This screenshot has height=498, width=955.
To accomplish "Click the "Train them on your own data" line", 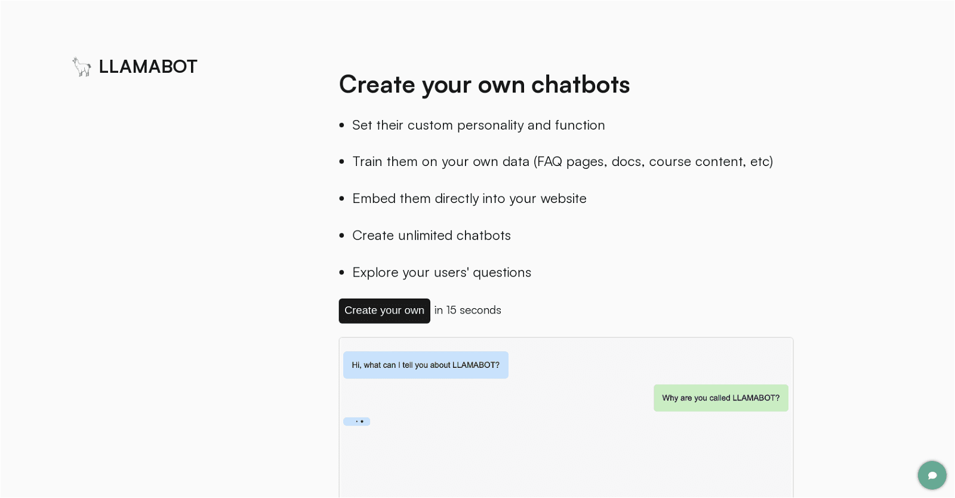I will click(x=562, y=162).
